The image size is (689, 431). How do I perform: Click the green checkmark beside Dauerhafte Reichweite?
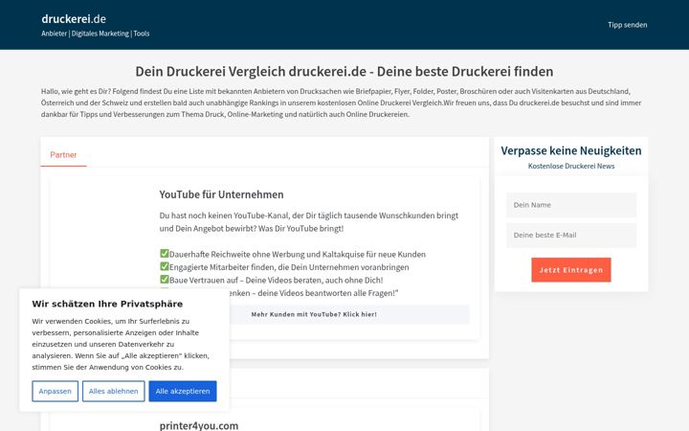pyautogui.click(x=164, y=253)
